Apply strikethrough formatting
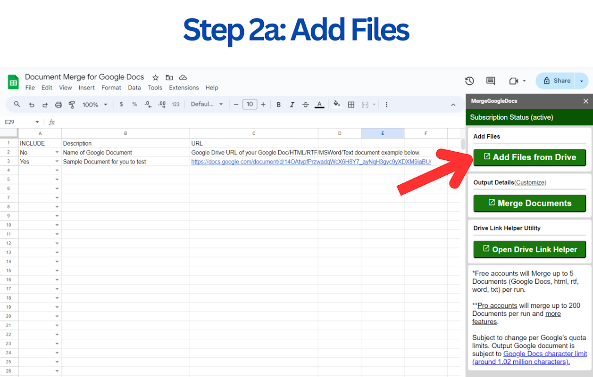593x377 pixels. pyautogui.click(x=305, y=104)
